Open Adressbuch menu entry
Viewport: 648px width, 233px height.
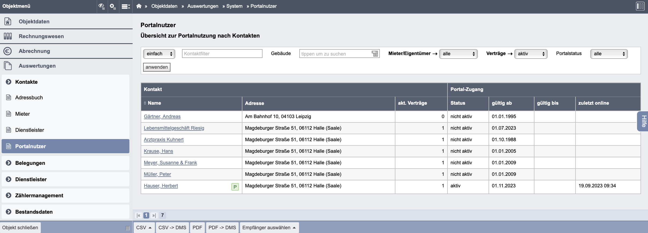65,97
